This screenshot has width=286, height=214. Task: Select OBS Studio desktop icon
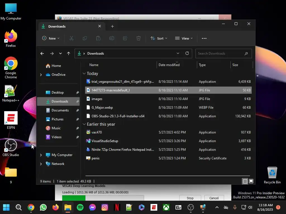[11, 148]
